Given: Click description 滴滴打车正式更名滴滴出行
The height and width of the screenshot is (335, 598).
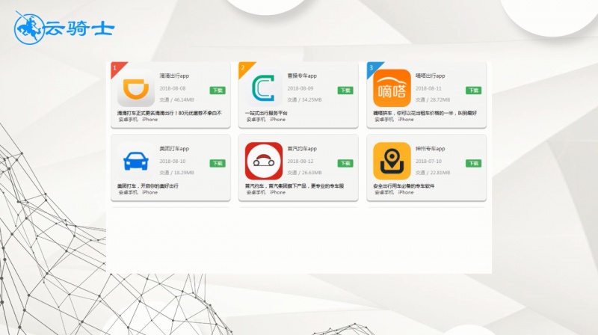Looking at the screenshot, I should [x=170, y=113].
